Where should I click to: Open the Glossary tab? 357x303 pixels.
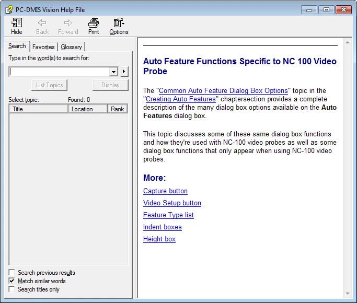coord(71,47)
